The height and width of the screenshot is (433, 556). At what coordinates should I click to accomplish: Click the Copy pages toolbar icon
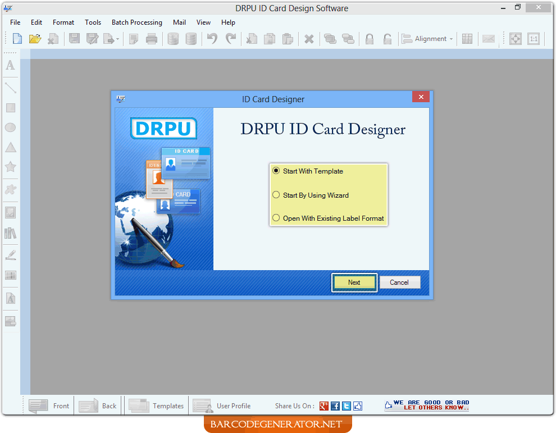click(x=270, y=39)
